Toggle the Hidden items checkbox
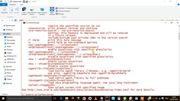180x101 pixels. [11, 1]
